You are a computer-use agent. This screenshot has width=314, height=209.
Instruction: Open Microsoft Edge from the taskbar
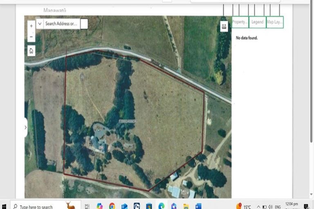(x=161, y=206)
